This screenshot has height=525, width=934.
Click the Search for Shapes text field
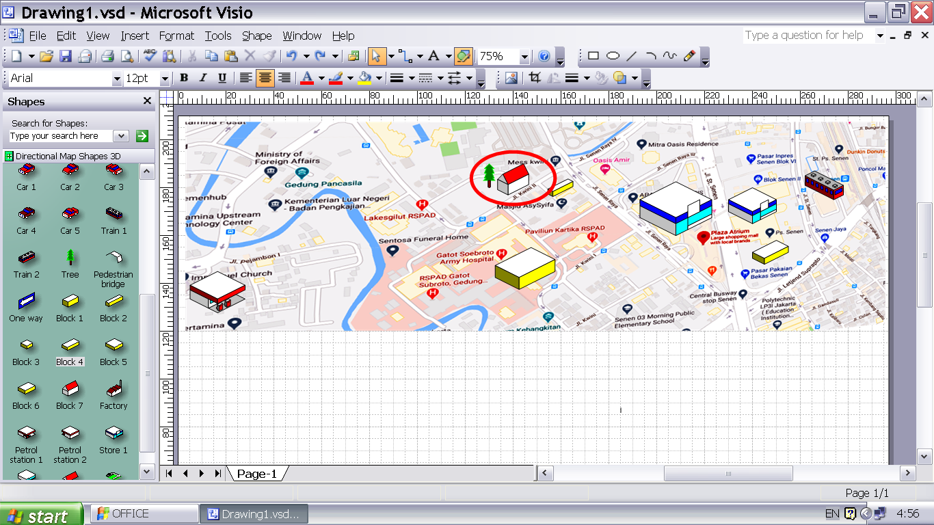60,136
